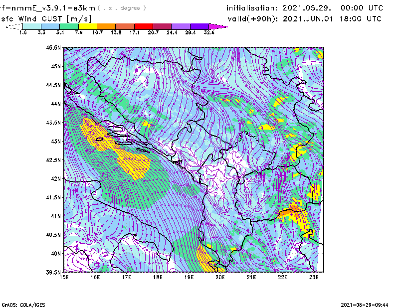The image size is (399, 308).
Task: Click the 19E longitude axis label
Action: (x=189, y=277)
